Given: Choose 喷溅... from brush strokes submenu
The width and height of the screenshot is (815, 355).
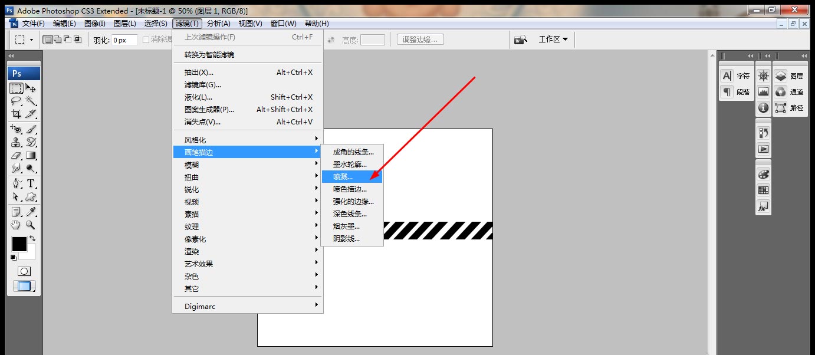Looking at the screenshot, I should coord(352,176).
